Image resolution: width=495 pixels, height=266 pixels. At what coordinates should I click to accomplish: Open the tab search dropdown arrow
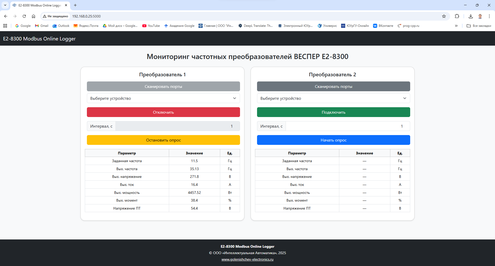pos(5,5)
